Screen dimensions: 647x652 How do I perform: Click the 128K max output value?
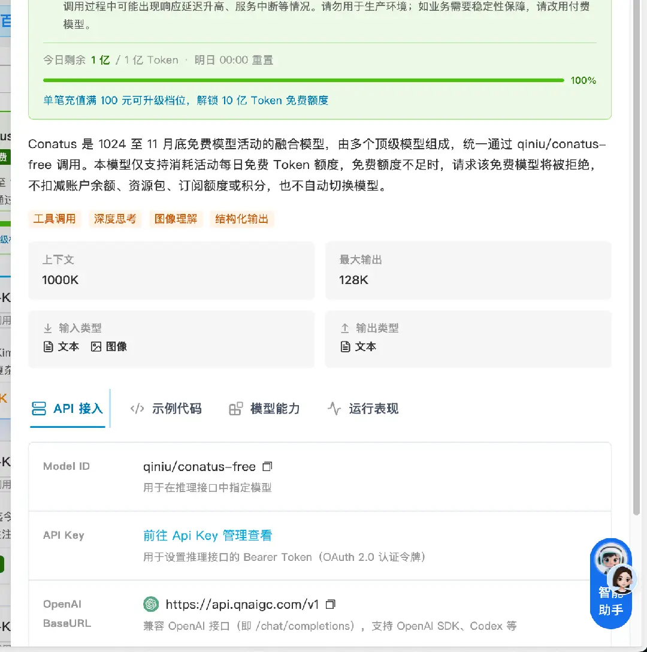coord(353,280)
